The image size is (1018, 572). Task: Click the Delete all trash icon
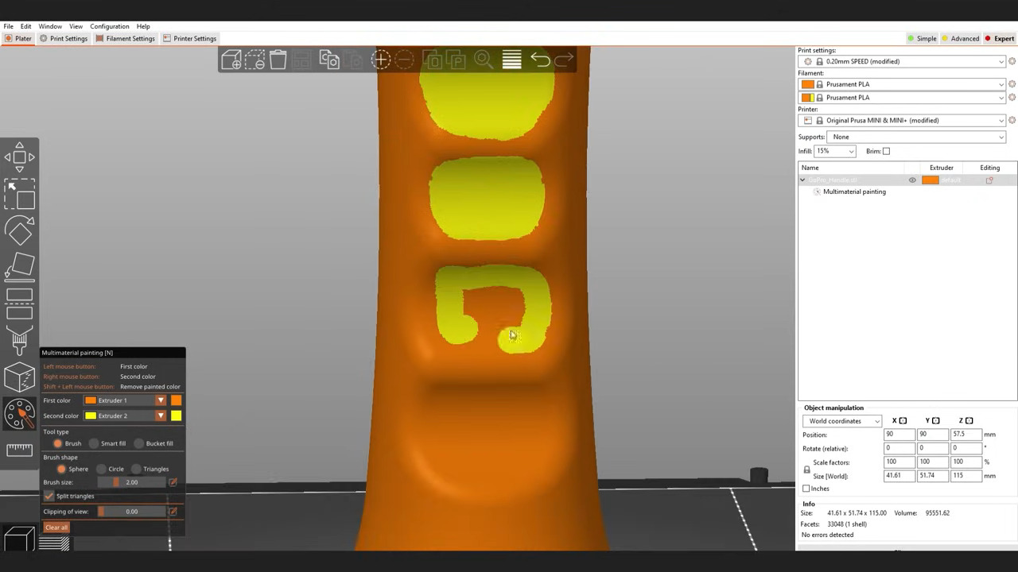(x=278, y=60)
